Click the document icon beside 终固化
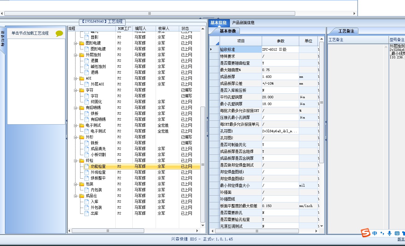This screenshot has width=405, height=246. point(87,102)
